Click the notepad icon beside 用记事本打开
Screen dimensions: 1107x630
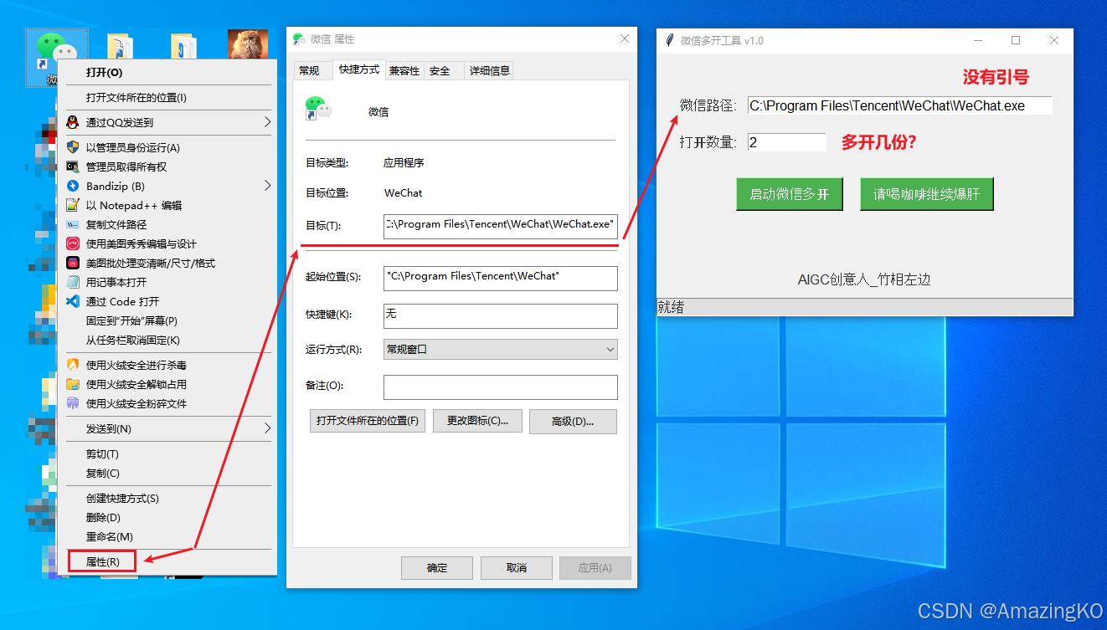tap(73, 282)
